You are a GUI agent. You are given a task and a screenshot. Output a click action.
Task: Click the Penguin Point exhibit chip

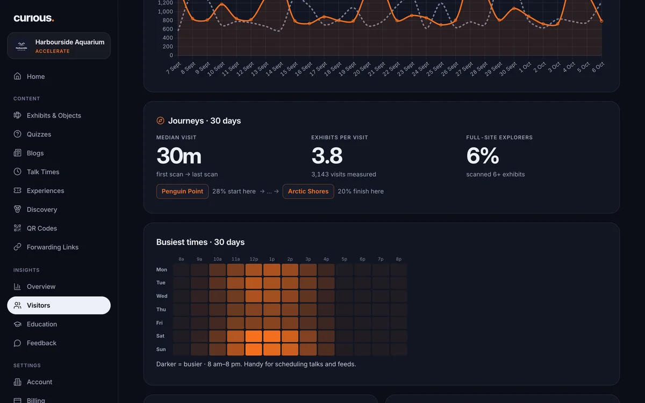pyautogui.click(x=182, y=191)
